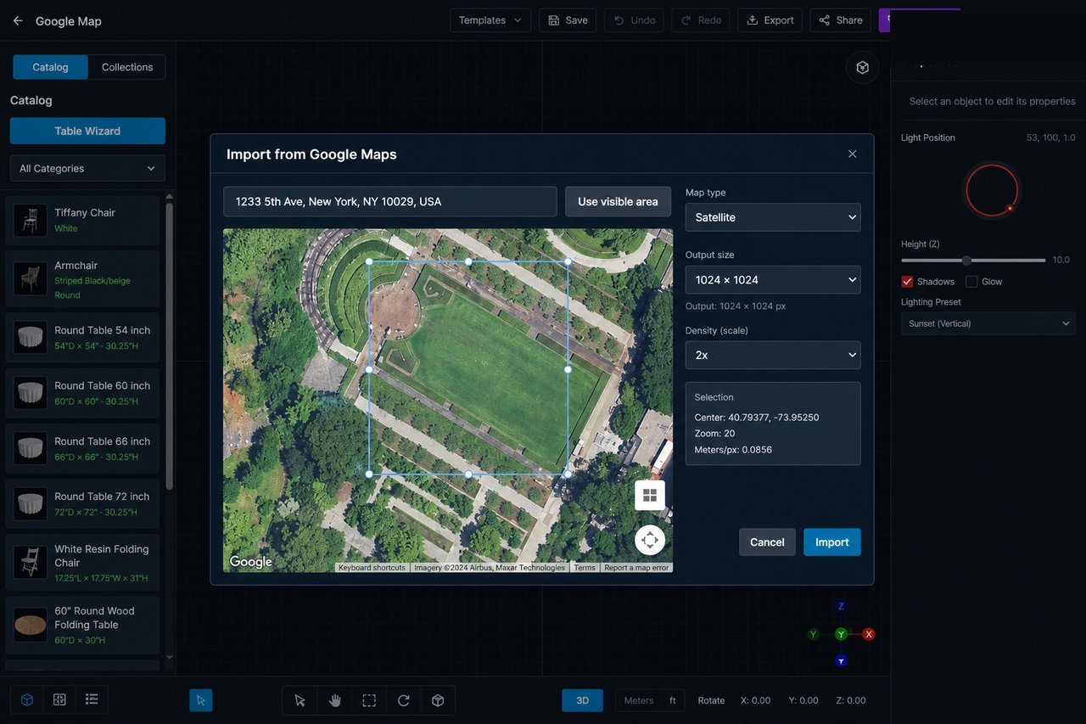This screenshot has width=1086, height=724.
Task: Click the blue Z axis gizmo handle
Action: (x=841, y=606)
